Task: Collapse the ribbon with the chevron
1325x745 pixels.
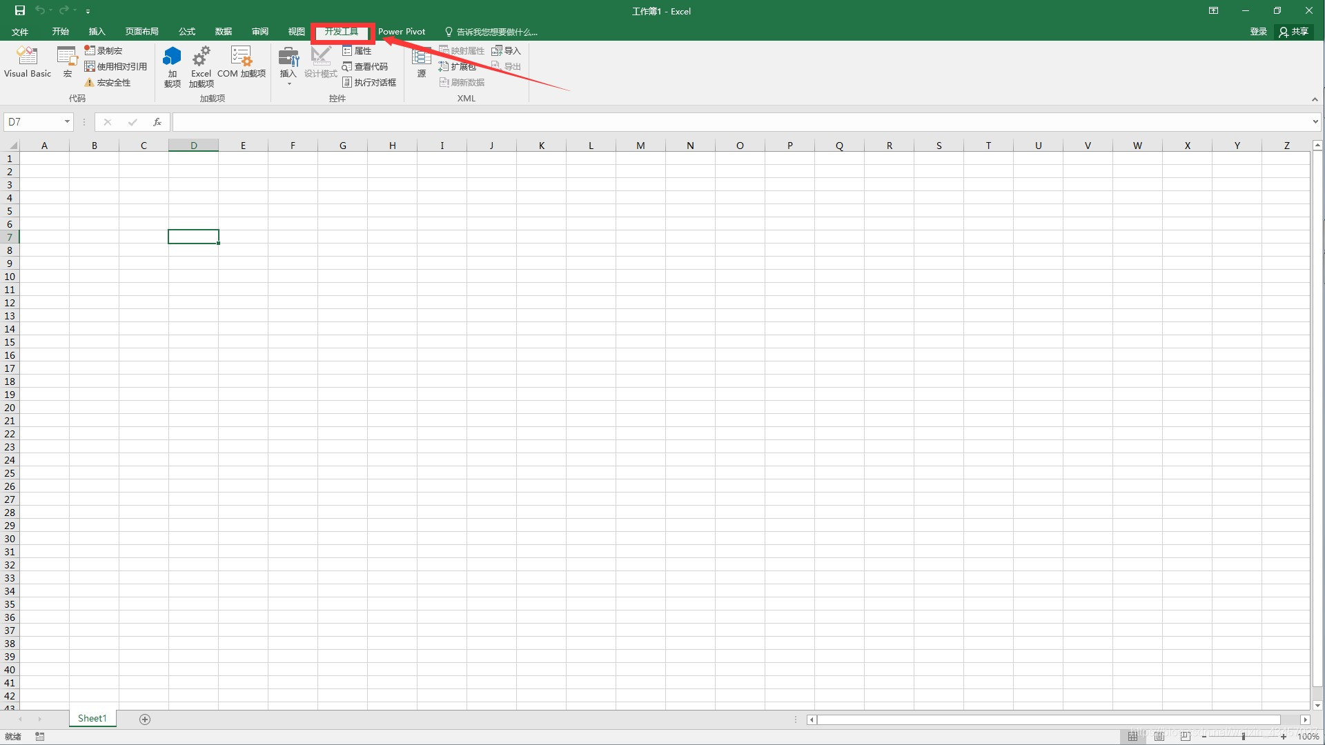Action: tap(1315, 99)
